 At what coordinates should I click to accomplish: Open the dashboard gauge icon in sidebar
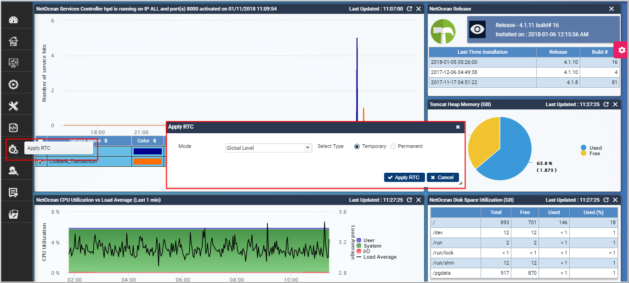13,20
